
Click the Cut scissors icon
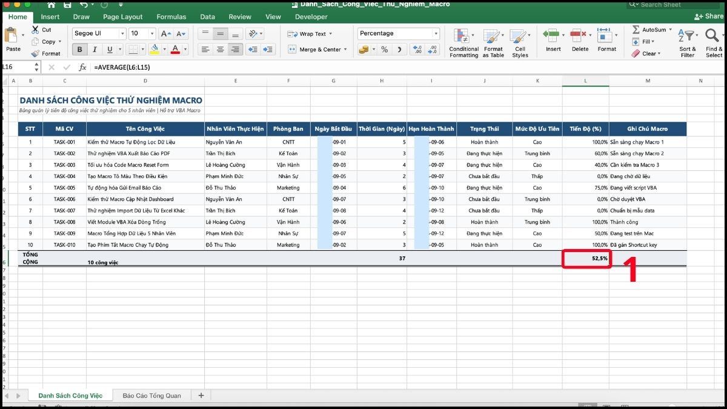pos(35,29)
